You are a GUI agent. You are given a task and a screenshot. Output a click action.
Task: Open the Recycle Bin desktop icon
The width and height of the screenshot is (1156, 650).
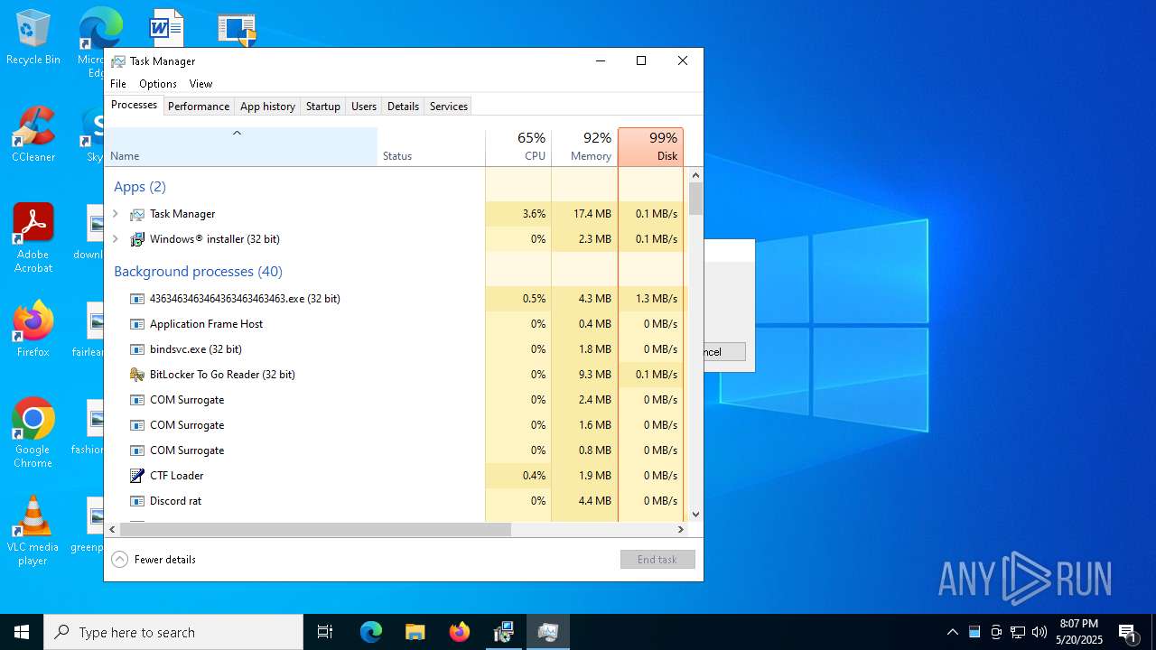click(x=33, y=38)
